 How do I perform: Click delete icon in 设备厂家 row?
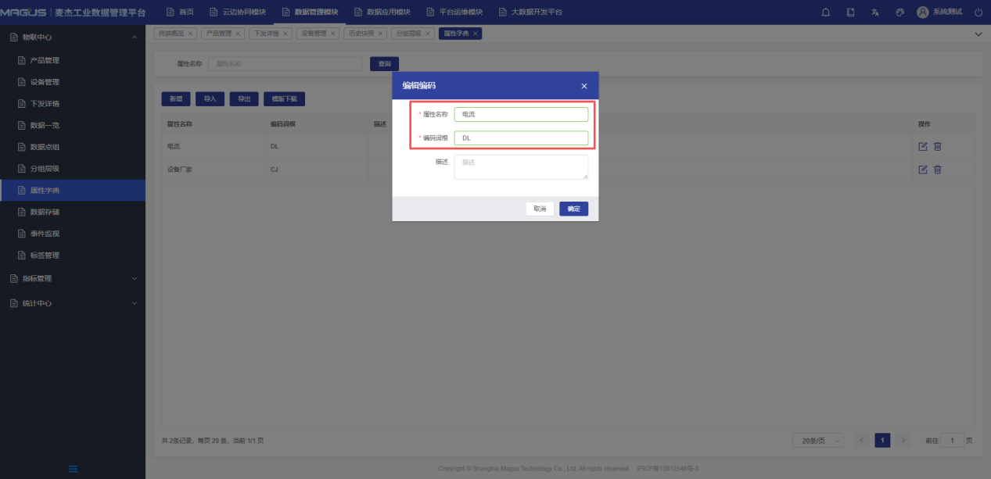938,170
